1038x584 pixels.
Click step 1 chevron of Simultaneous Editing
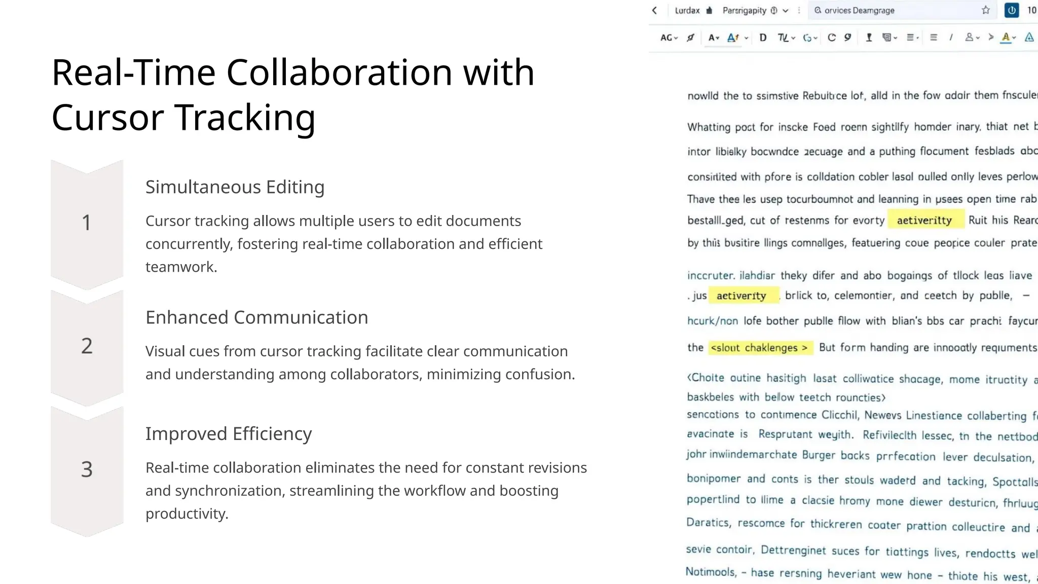[87, 222]
